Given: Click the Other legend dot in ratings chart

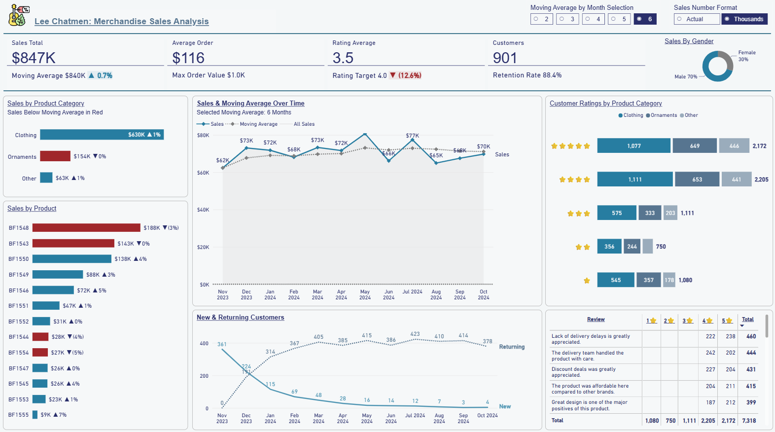Looking at the screenshot, I should pos(682,115).
